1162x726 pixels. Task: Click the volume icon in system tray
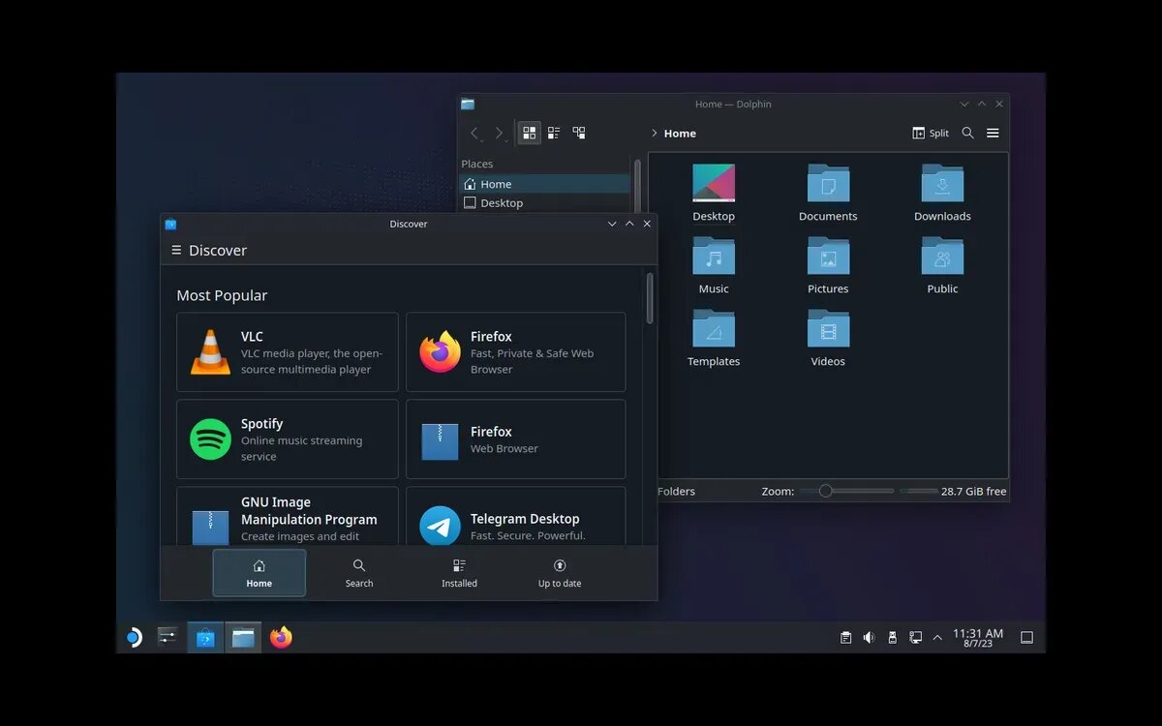(x=869, y=637)
